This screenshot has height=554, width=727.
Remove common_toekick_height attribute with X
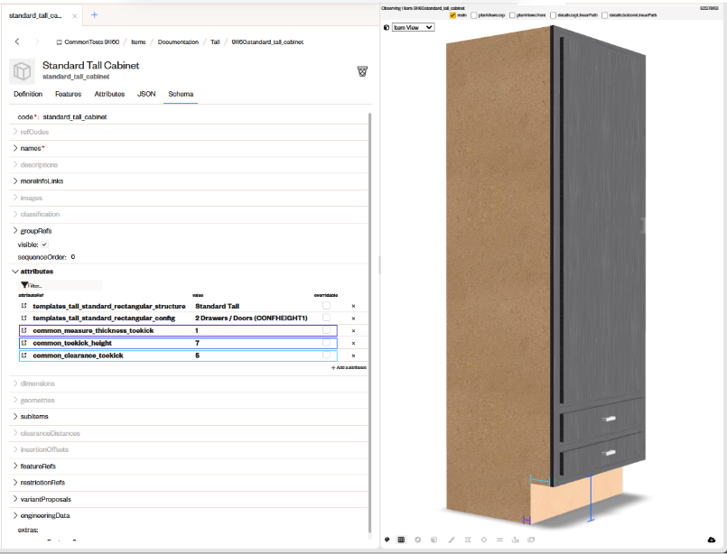[x=353, y=343]
